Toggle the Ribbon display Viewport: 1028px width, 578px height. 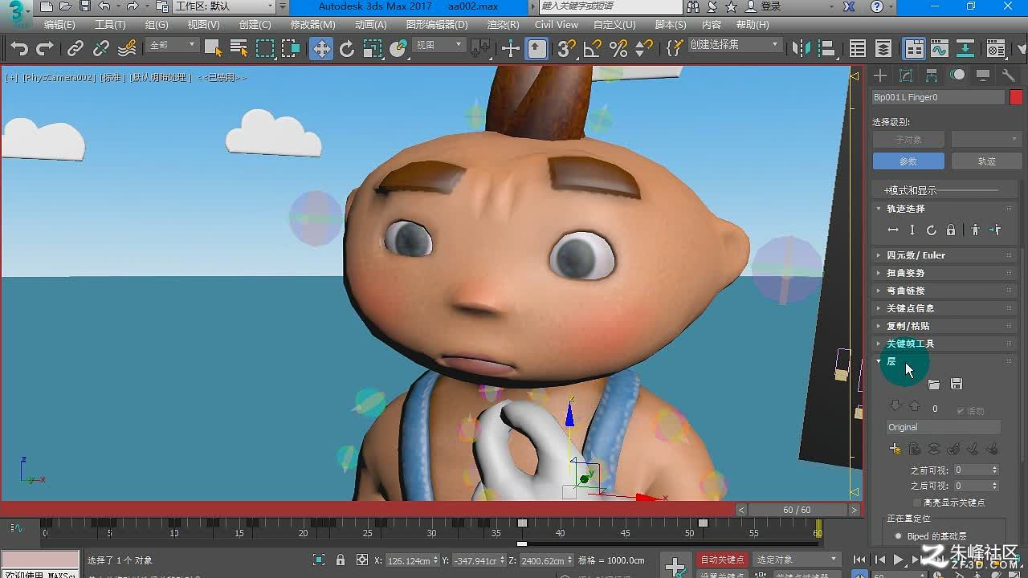[x=914, y=49]
